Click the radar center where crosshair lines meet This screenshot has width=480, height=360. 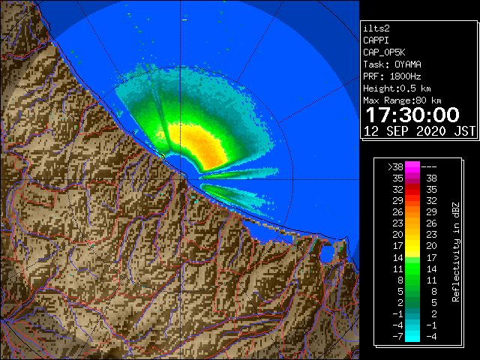coord(181,180)
